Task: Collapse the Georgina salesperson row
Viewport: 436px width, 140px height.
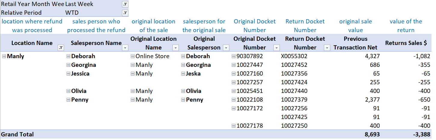Action: tap(68, 65)
